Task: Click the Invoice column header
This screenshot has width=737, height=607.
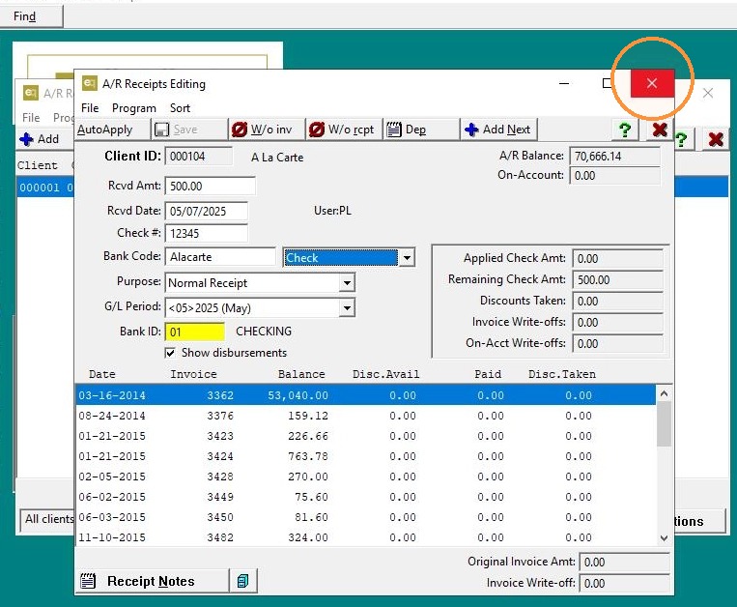Action: [193, 374]
